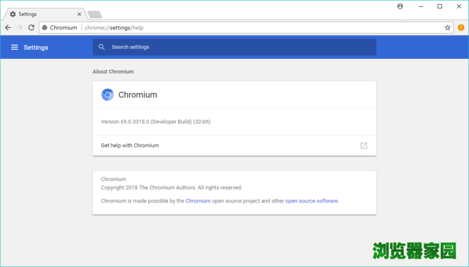Click the forward navigation arrow
This screenshot has height=267, width=469.
19,28
